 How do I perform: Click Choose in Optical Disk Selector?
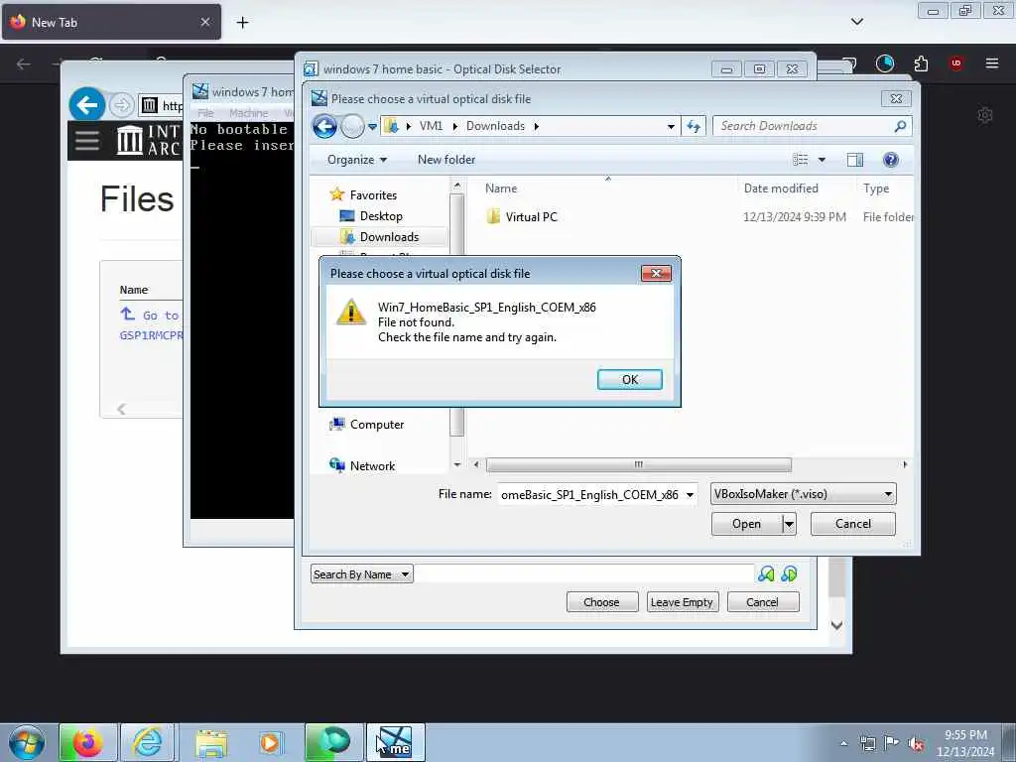pos(601,602)
